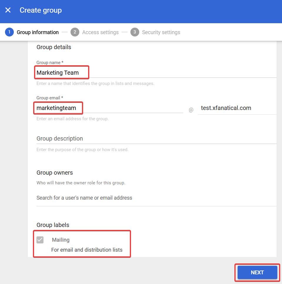Image resolution: width=282 pixels, height=284 pixels.
Task: Click the step 2 number circle
Action: click(x=75, y=32)
